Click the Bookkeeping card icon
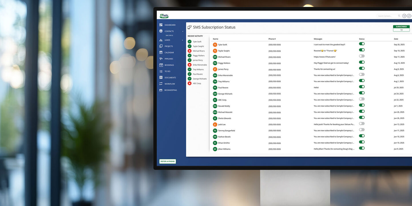Image resolution: width=412 pixels, height=206 pixels. coord(161,90)
